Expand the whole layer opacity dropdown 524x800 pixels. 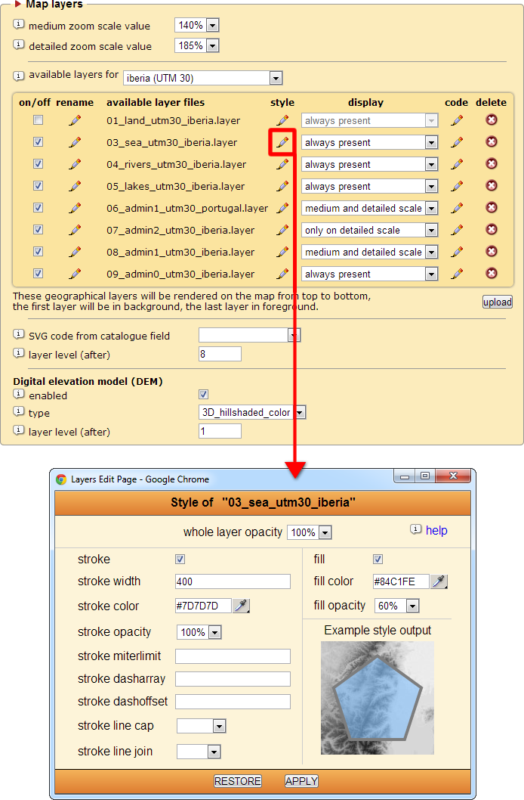tap(325, 533)
